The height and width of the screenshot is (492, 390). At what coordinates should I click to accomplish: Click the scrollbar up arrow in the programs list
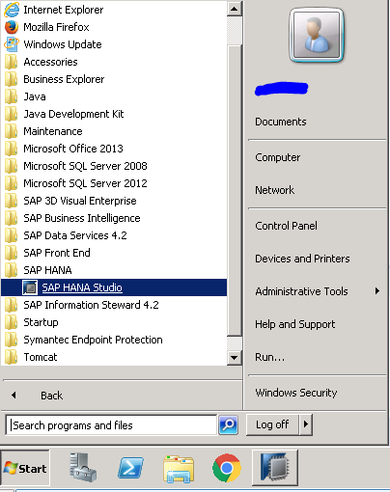click(x=235, y=9)
